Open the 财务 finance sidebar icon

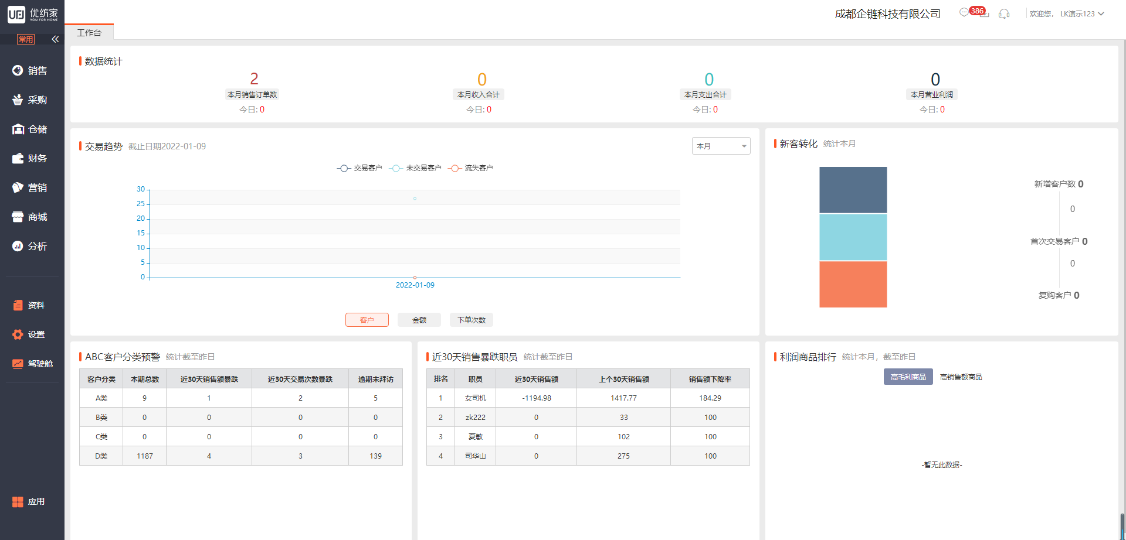coord(18,159)
